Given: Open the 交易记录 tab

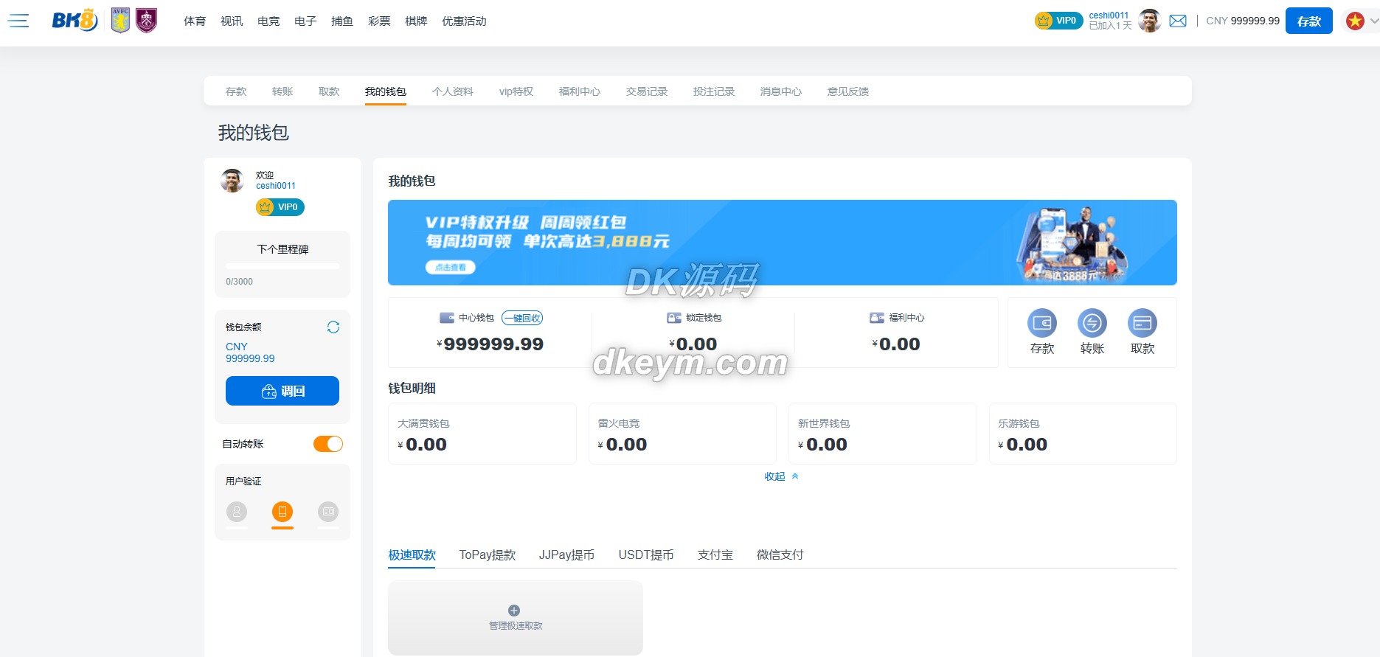Looking at the screenshot, I should pos(646,91).
